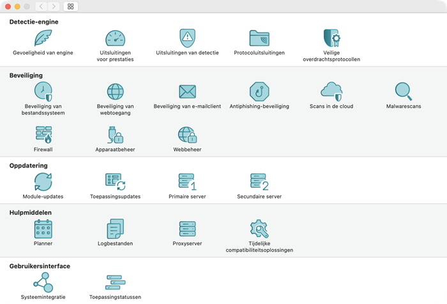Open Primaire server icon

tap(187, 181)
